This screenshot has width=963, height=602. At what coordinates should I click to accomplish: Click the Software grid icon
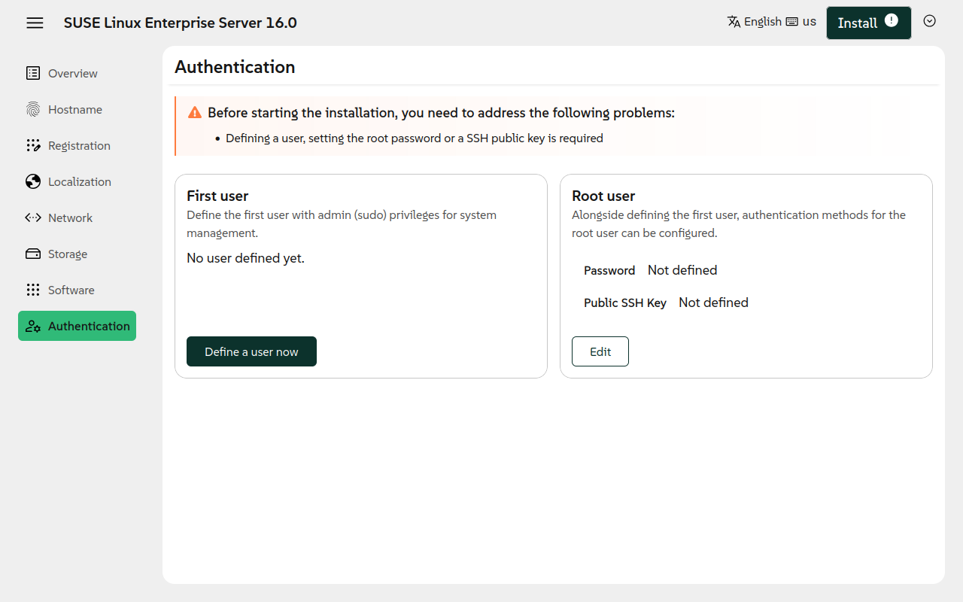(x=33, y=290)
